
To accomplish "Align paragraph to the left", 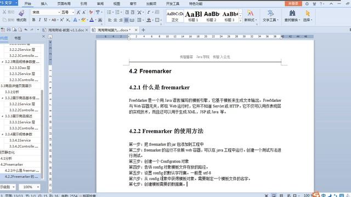I will coord(110,20).
